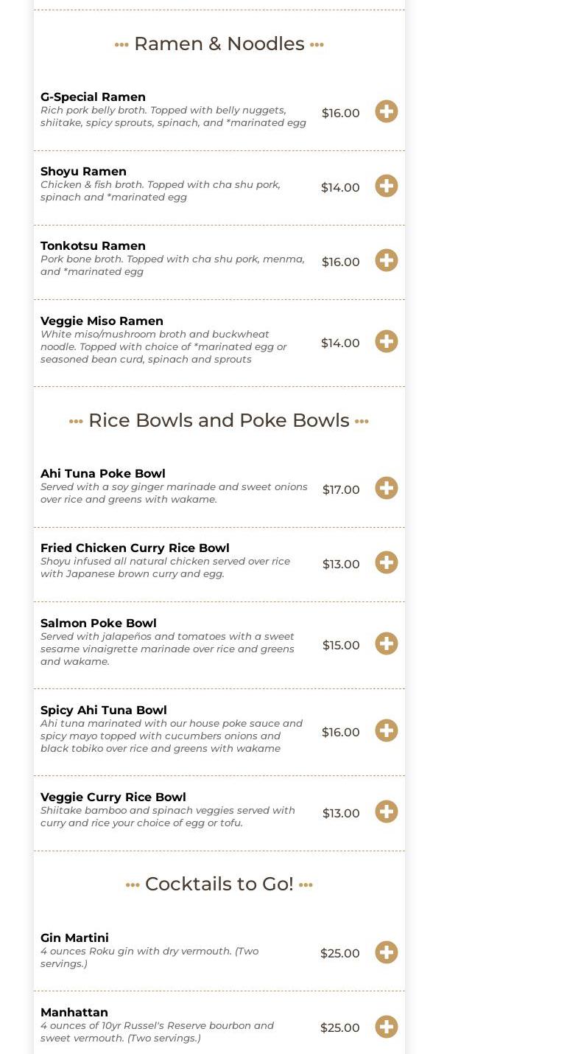Screen dimensions: 567x1054
Task: Click the $17.00 price for Ahi Tuna Poke Bowl
Action: 341,489
